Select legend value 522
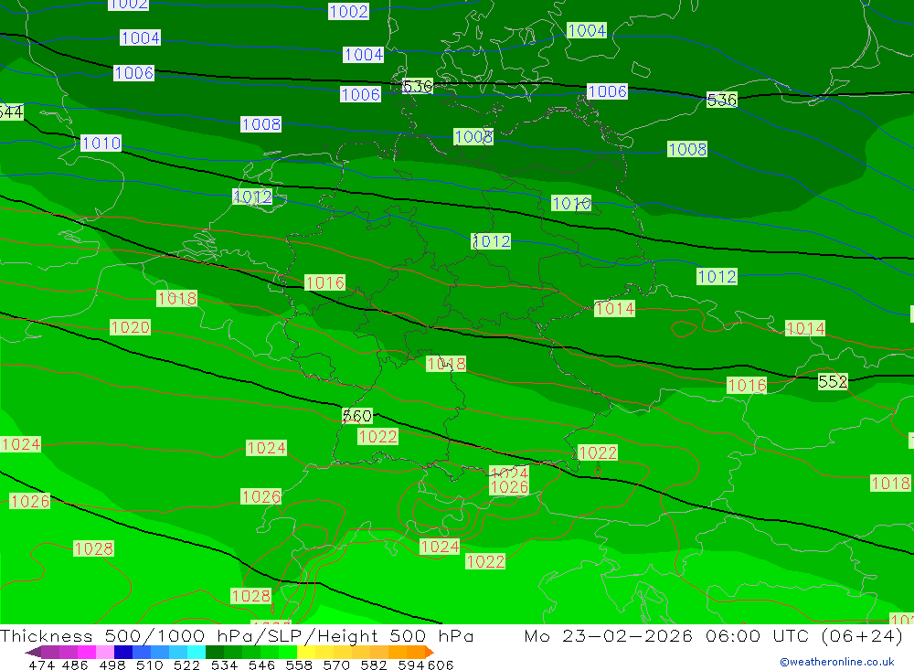This screenshot has width=914, height=670. coord(186,665)
